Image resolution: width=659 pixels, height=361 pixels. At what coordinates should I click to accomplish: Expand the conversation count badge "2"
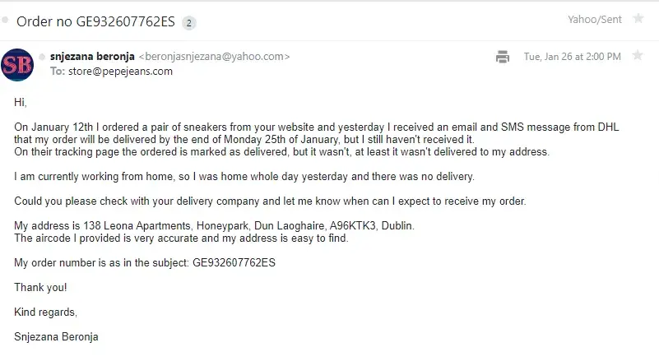189,22
